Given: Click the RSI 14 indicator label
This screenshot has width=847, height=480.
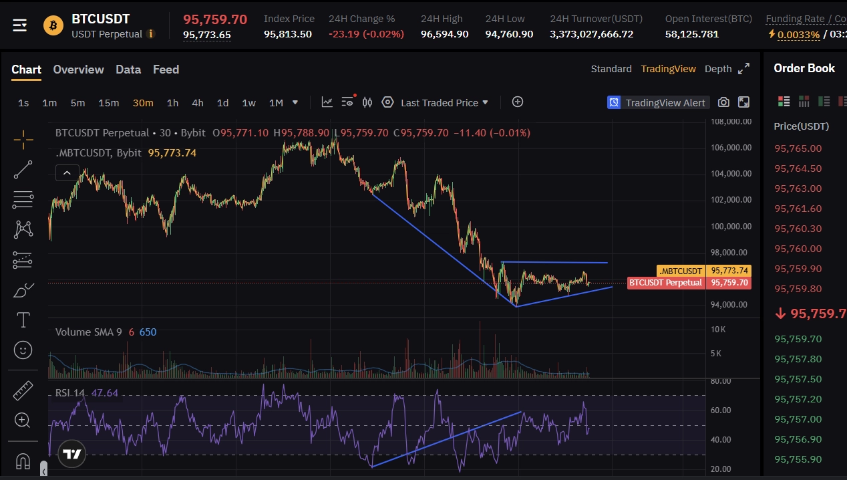Looking at the screenshot, I should point(70,392).
